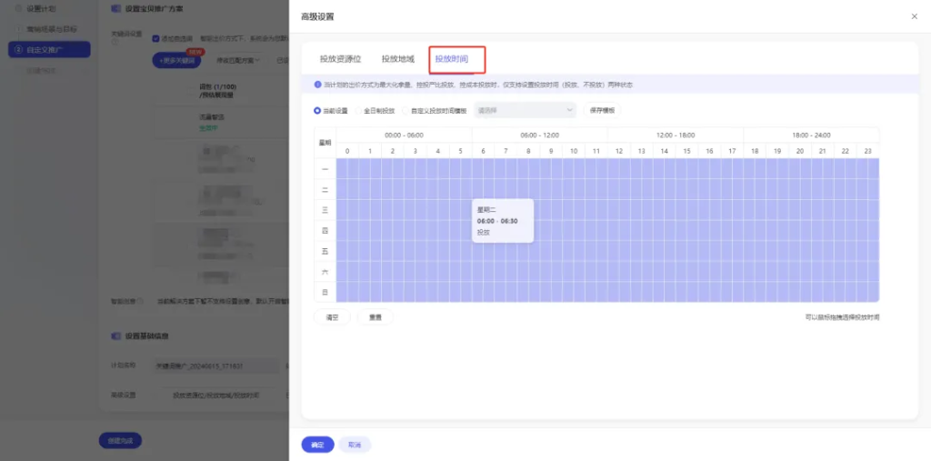
Task: Select the 全日制投放 radio option
Action: point(358,111)
